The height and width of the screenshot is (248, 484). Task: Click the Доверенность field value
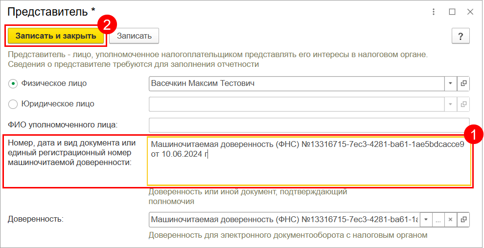pos(284,219)
